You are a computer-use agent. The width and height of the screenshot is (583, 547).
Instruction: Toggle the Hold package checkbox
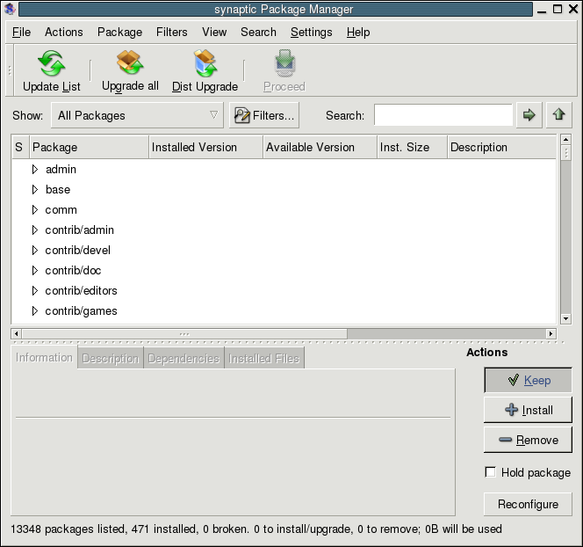point(491,472)
